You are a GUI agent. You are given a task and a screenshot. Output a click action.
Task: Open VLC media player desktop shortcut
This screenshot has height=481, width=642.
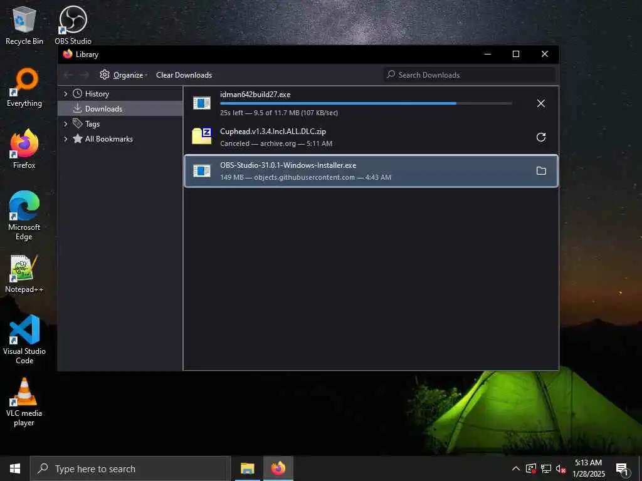(24, 402)
